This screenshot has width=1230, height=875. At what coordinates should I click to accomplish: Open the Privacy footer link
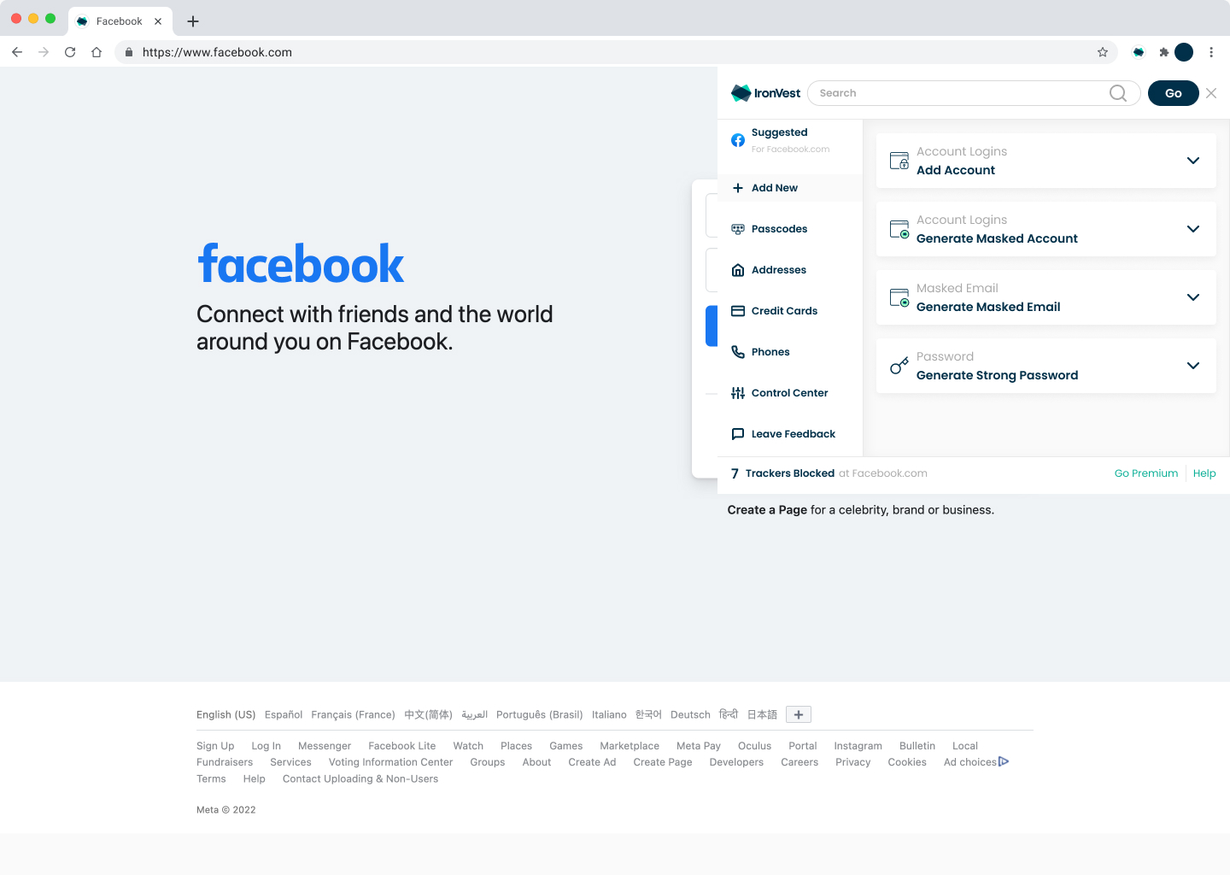click(852, 762)
